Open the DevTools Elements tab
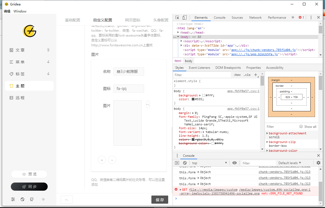Screen dimensions: 325x208 pos(201,18)
